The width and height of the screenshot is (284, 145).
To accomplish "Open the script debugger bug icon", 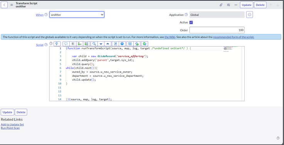I will [145, 44].
